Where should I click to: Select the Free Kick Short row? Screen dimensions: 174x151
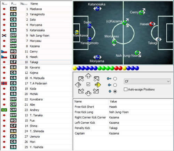(x=123, y=107)
